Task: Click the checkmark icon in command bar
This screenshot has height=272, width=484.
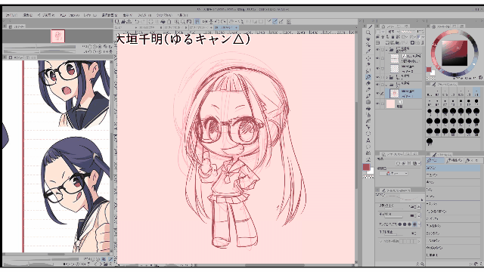Action: pyautogui.click(x=269, y=22)
